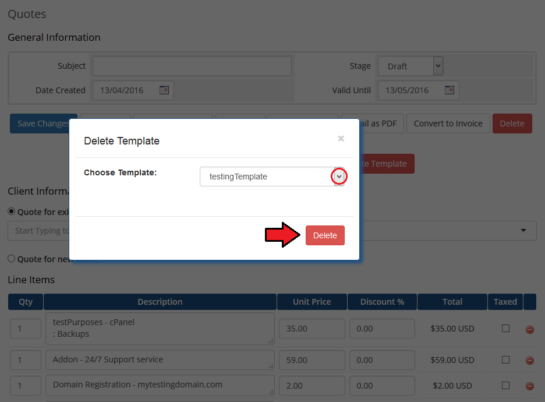The height and width of the screenshot is (402, 545).
Task: Toggle Taxed checkbox for cPanel Backups item
Action: pyautogui.click(x=506, y=328)
